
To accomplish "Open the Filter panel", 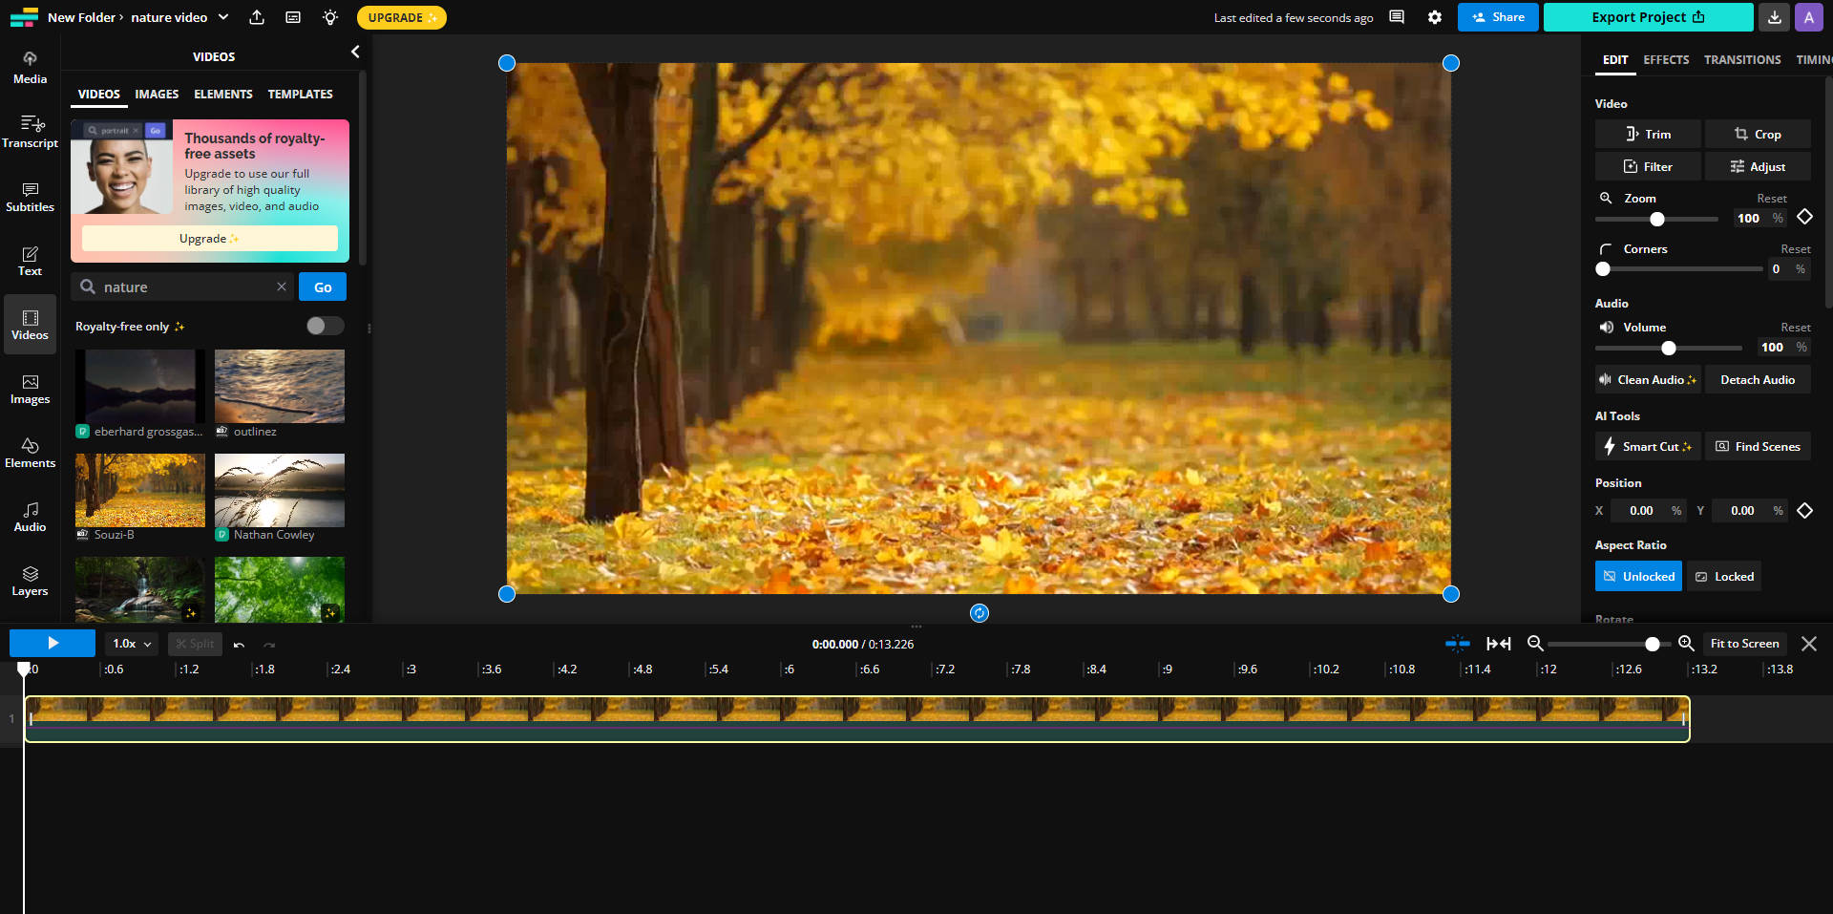I will tap(1647, 166).
